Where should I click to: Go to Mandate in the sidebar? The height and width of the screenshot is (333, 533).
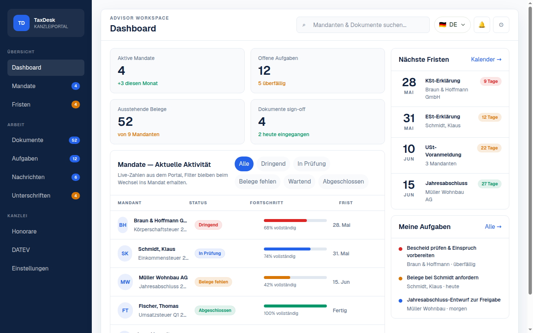(46, 86)
